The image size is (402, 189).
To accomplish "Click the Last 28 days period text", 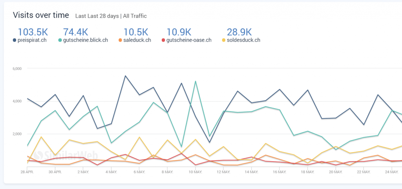I will (x=102, y=16).
